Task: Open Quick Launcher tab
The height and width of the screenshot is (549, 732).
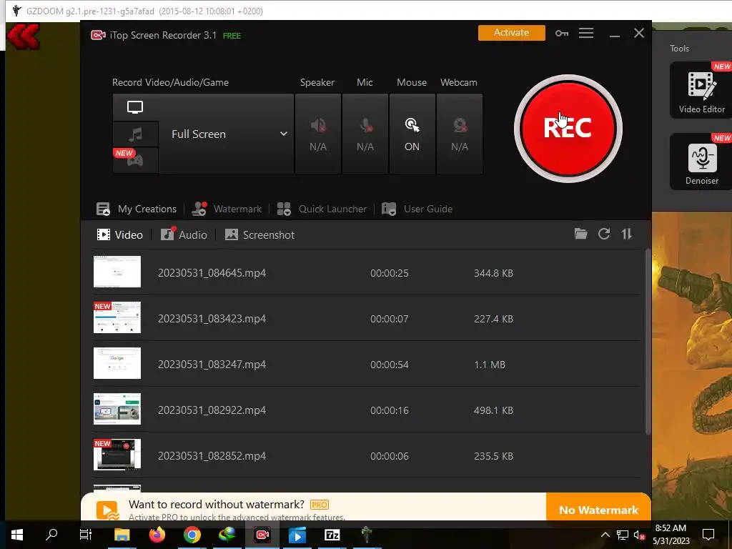Action: [x=322, y=209]
